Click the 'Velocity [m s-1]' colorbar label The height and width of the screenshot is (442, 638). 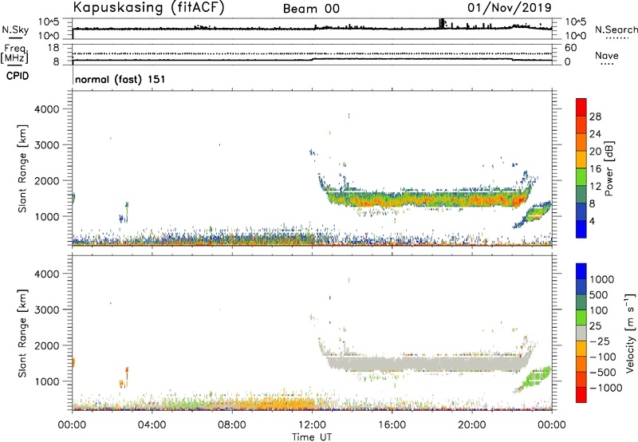click(630, 333)
